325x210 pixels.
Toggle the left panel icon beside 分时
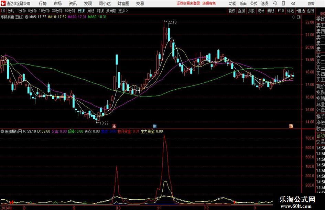tap(3, 11)
